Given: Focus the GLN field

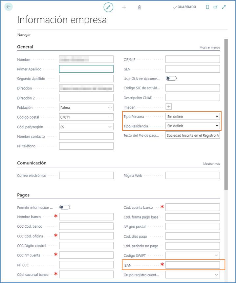Looking at the screenshot, I should click(193, 69).
